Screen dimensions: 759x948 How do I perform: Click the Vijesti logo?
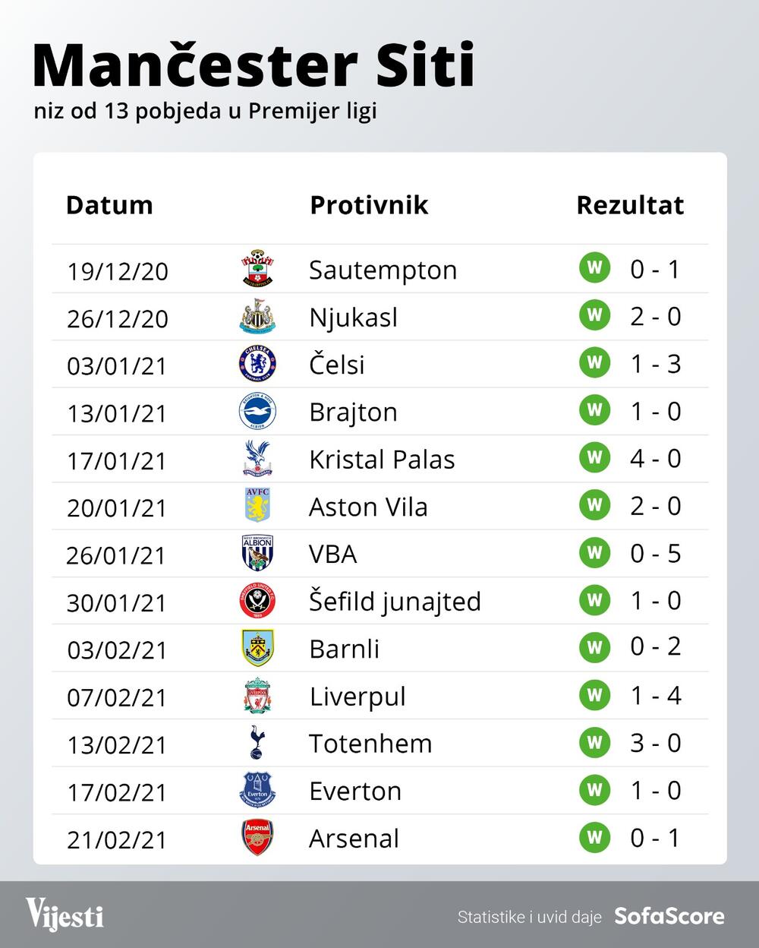coord(65,914)
